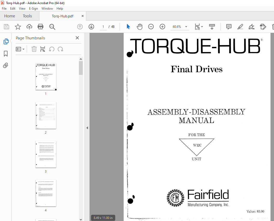This screenshot has height=221, width=274.
Task: Zoom out of the document
Action: point(151,26)
